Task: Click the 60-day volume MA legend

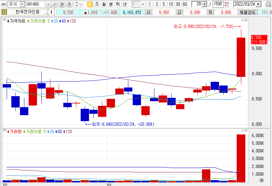Action: [x=59, y=132]
